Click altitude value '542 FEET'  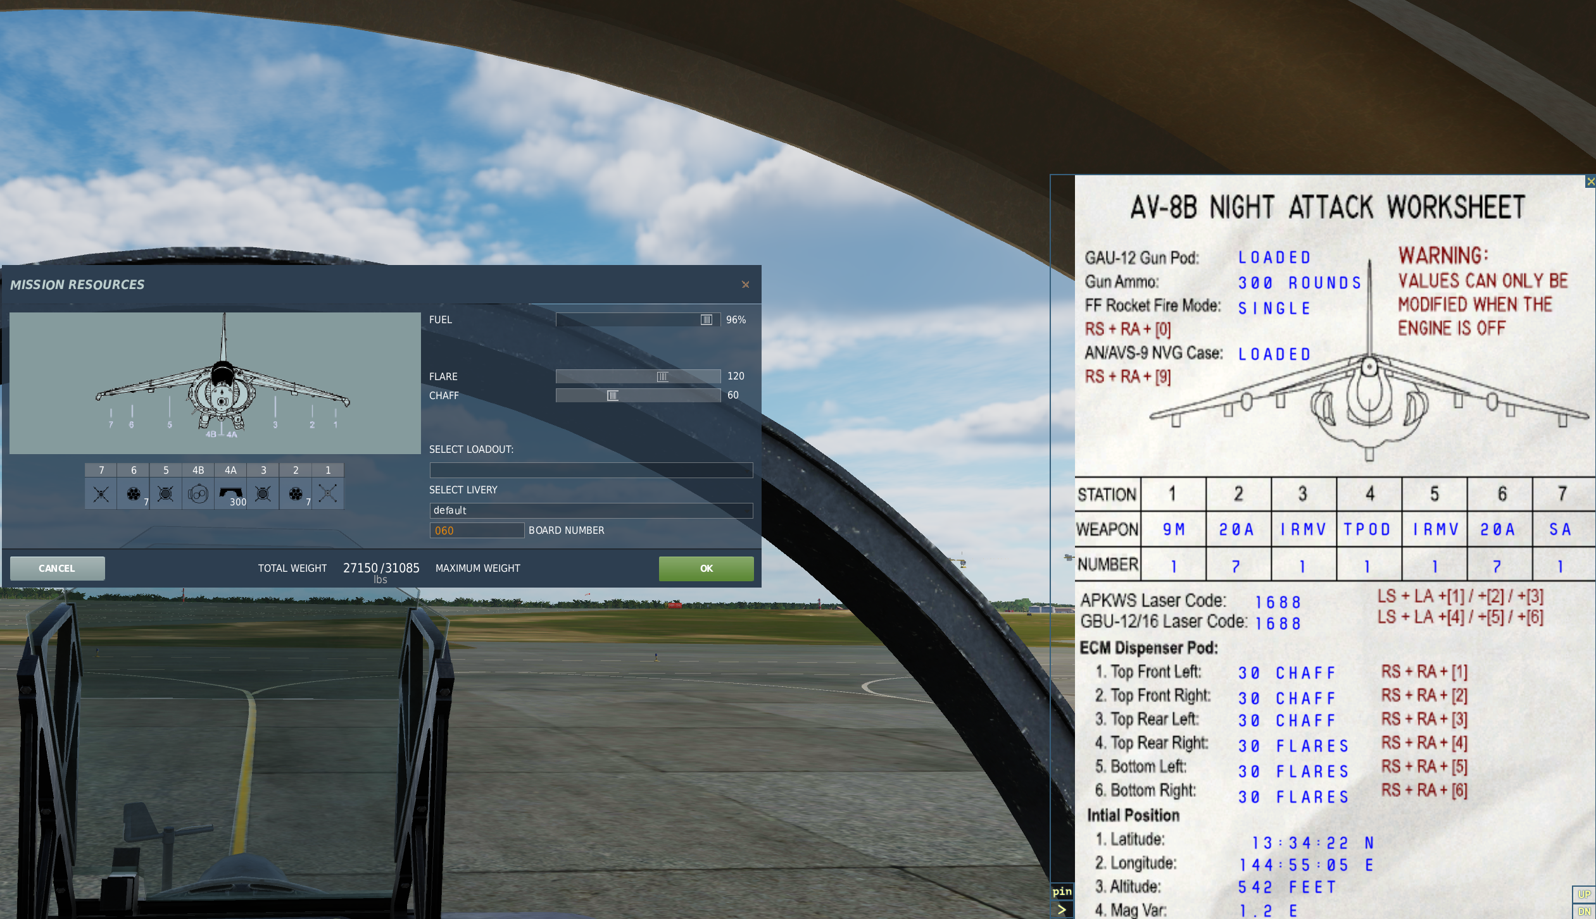click(x=1287, y=887)
